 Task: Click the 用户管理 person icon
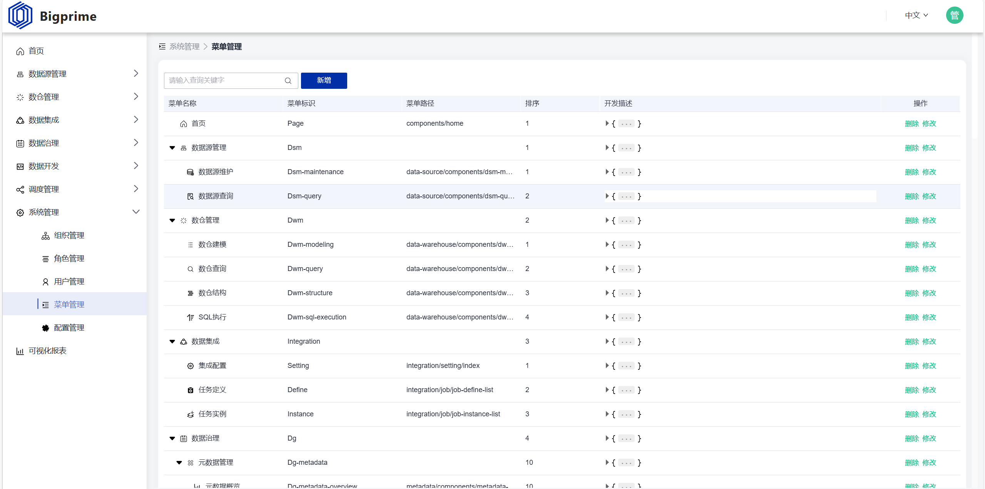pos(45,282)
